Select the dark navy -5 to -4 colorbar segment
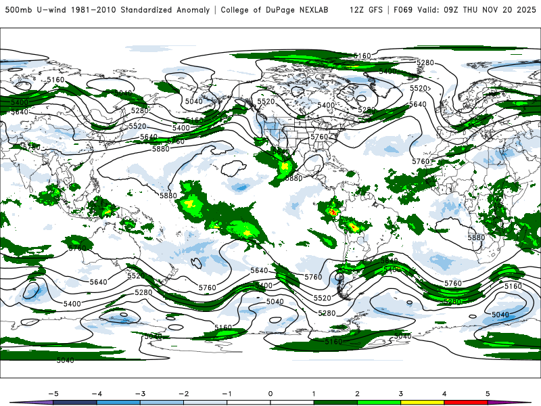This screenshot has height=406, width=541. [x=75, y=403]
